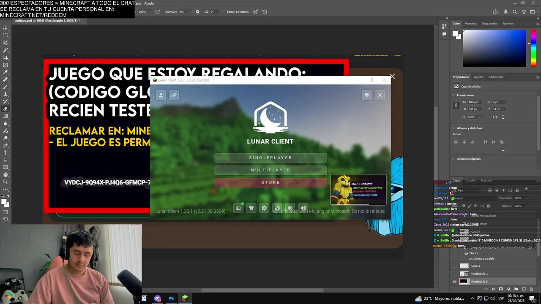Click the SINGLEPLAYER button
Screen dimensions: 541x304
(x=270, y=157)
